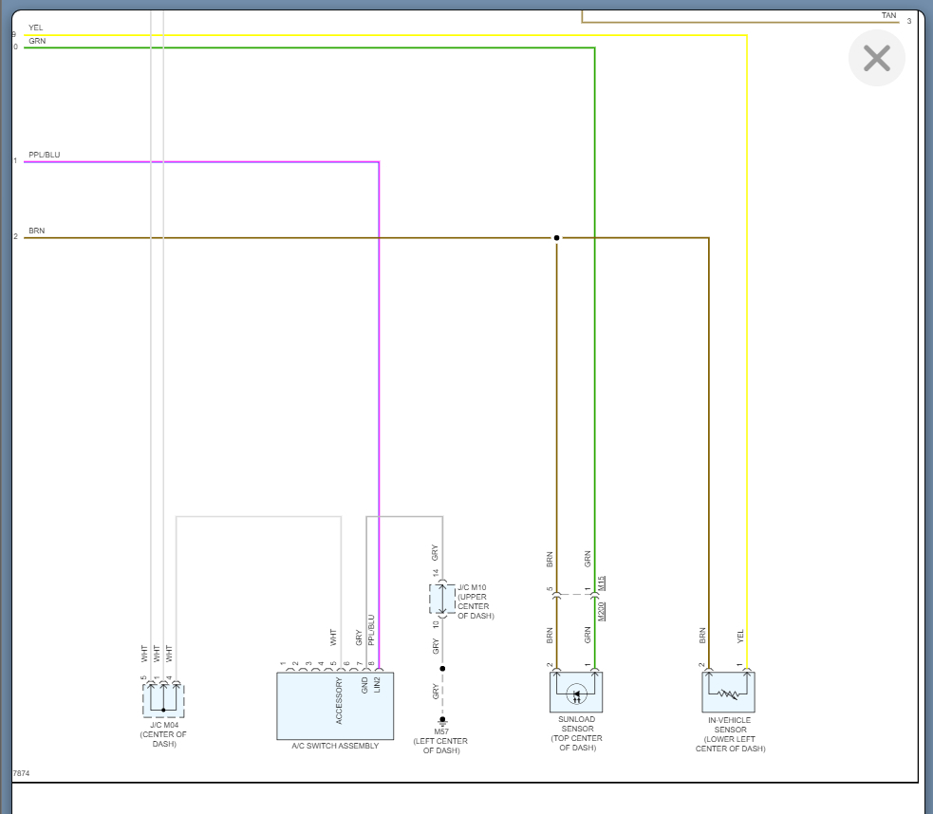
Task: Click the TAN wire label
Action: 889,15
